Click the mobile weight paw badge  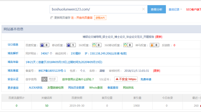point(69,45)
